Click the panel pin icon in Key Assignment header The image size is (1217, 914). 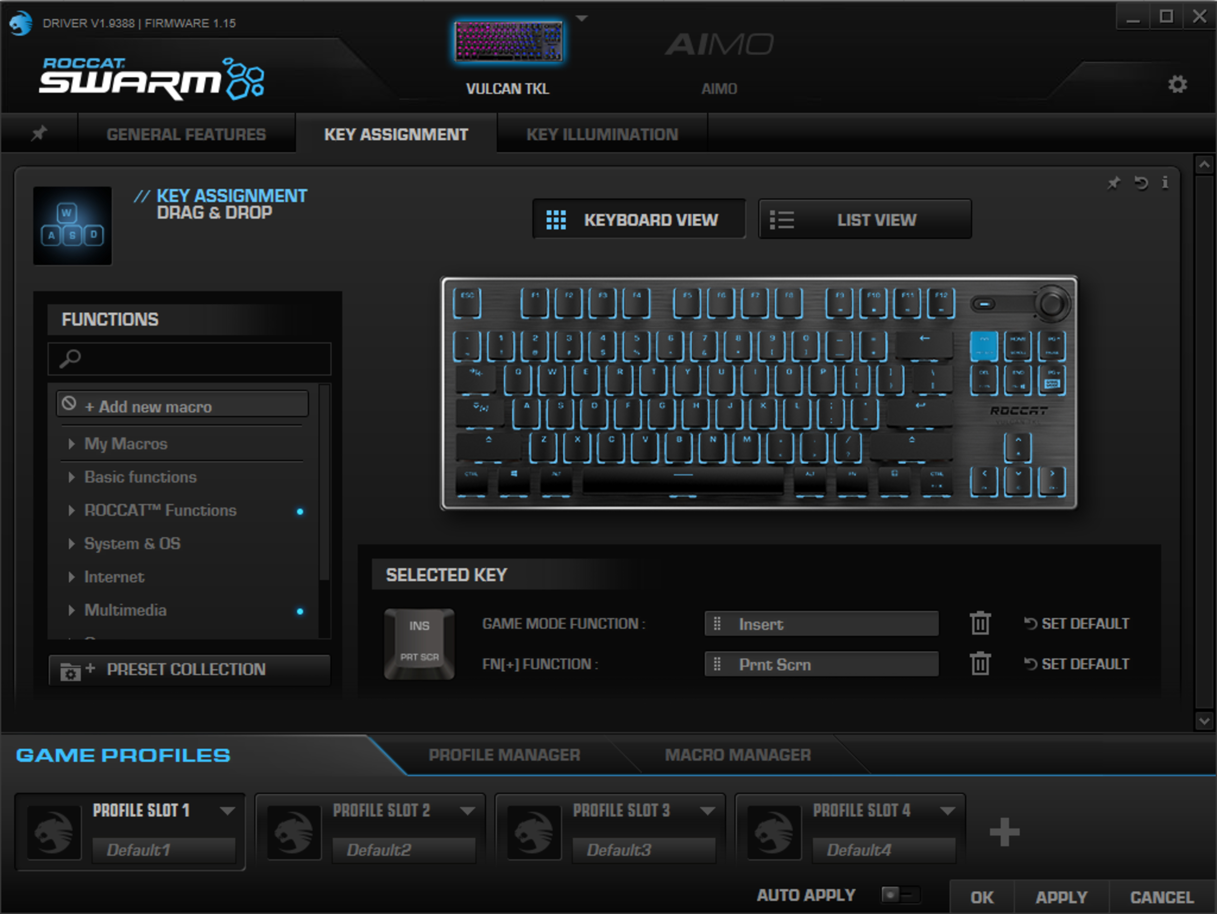(1114, 183)
